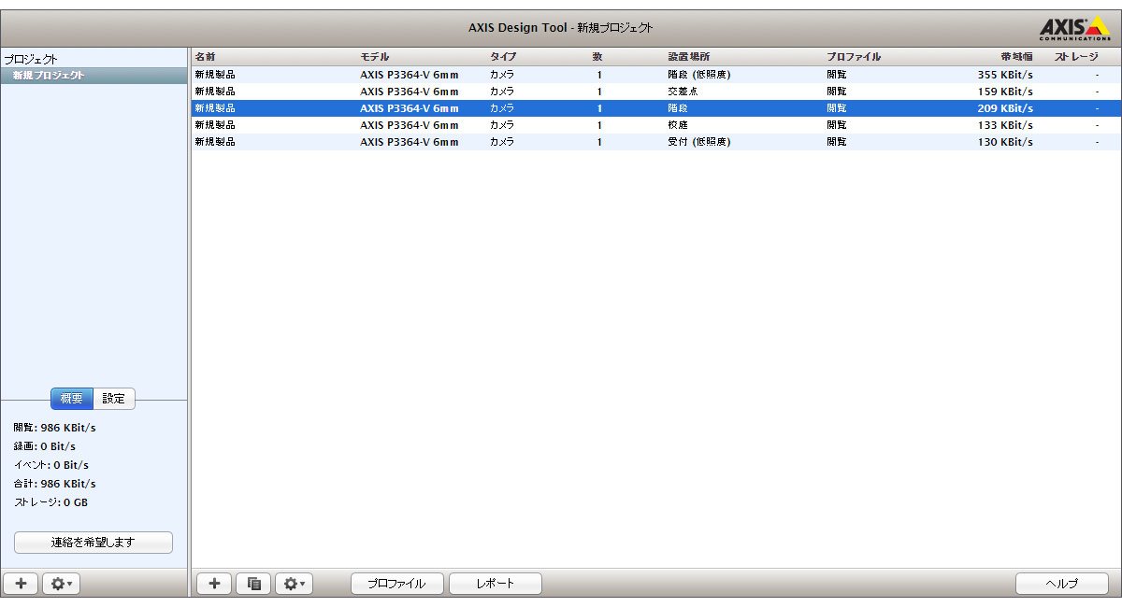Screen dimensions: 1122x607
Task: Click the 連絡を希望します button
Action: tap(93, 542)
